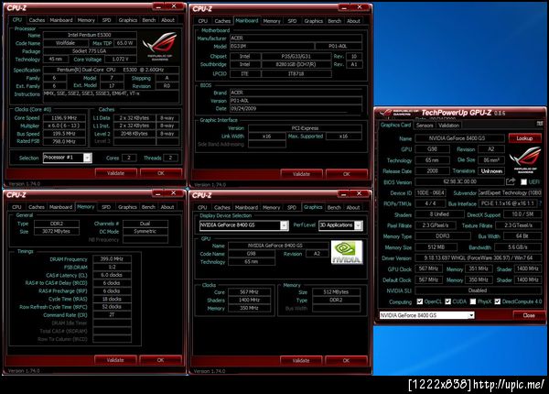The image size is (549, 394).
Task: Switch to Caches tab in the processor CPU-Z window
Action: point(37,20)
